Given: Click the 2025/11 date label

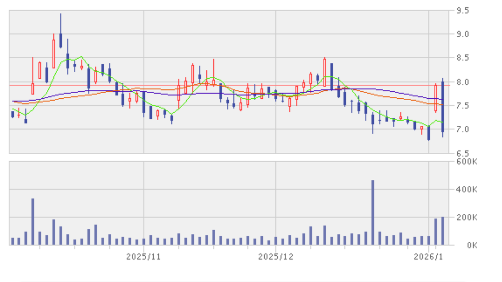Looking at the screenshot, I should pos(144,257).
